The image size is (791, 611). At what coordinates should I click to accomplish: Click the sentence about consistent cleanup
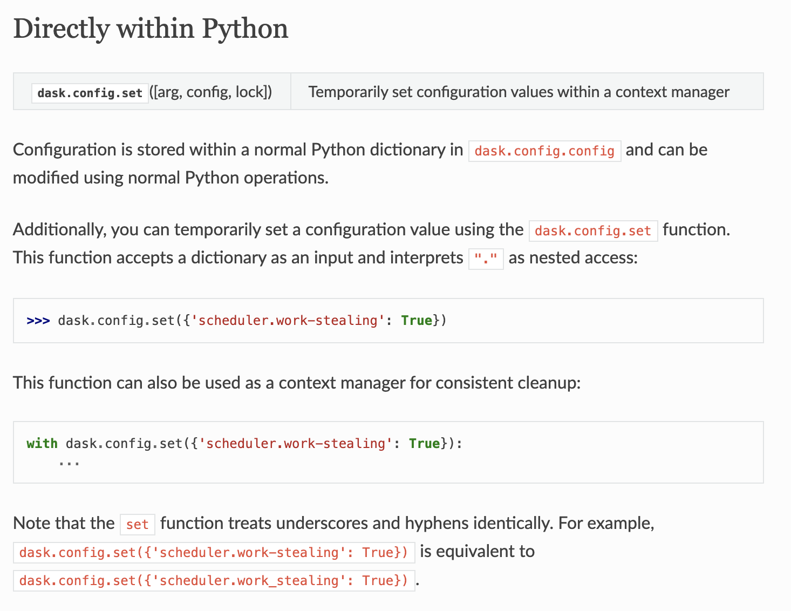pyautogui.click(x=297, y=383)
